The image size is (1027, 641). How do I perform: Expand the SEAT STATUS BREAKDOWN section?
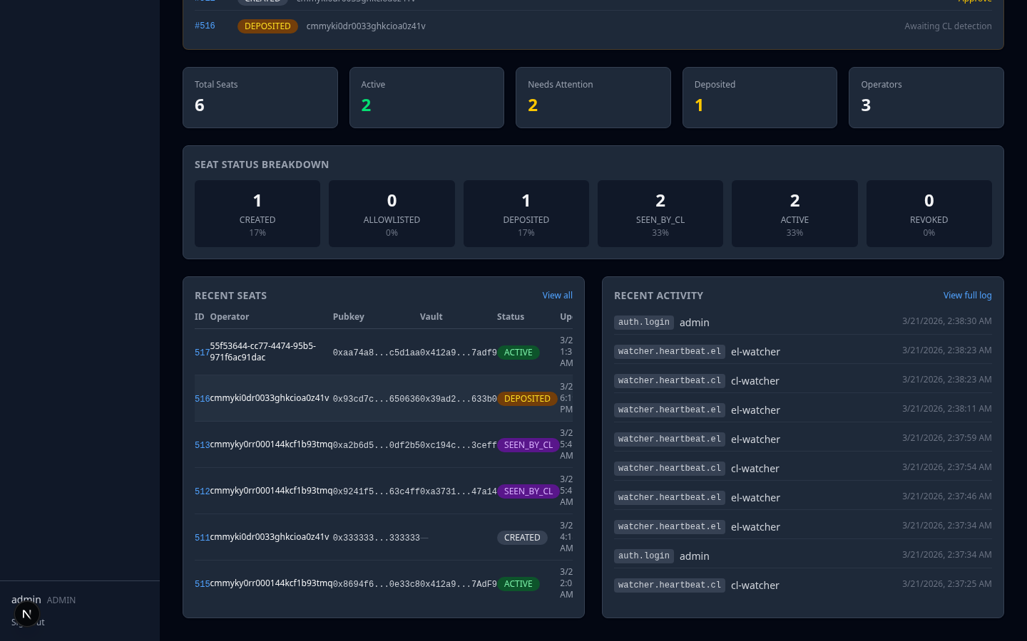tap(262, 165)
